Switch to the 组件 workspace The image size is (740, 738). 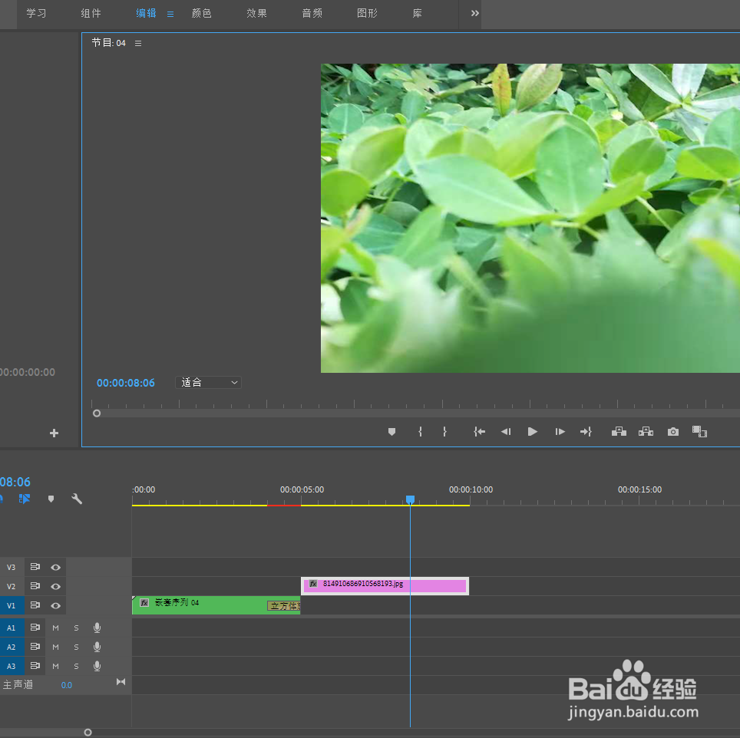(x=91, y=13)
